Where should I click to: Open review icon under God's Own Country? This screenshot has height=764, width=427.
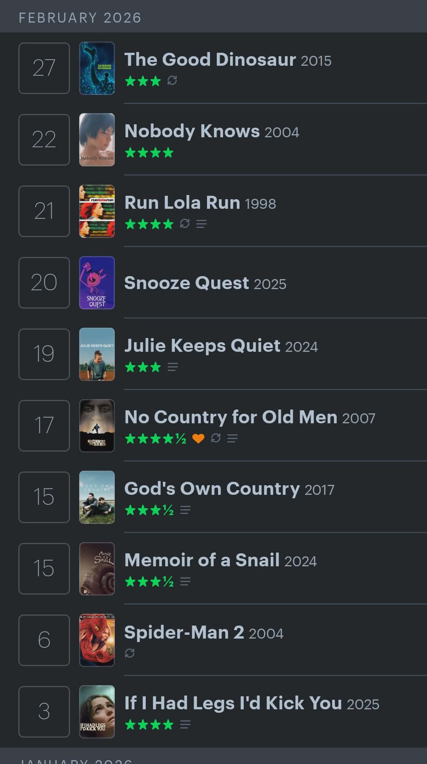point(185,510)
